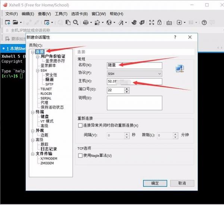This screenshot has width=224, height=205.
Task: Select 登录提示符 in category tree
Action: (55, 61)
